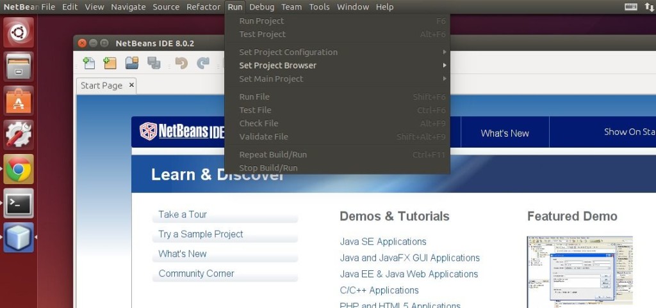Switch to What's New tab header
This screenshot has width=656, height=308.
[x=505, y=133]
